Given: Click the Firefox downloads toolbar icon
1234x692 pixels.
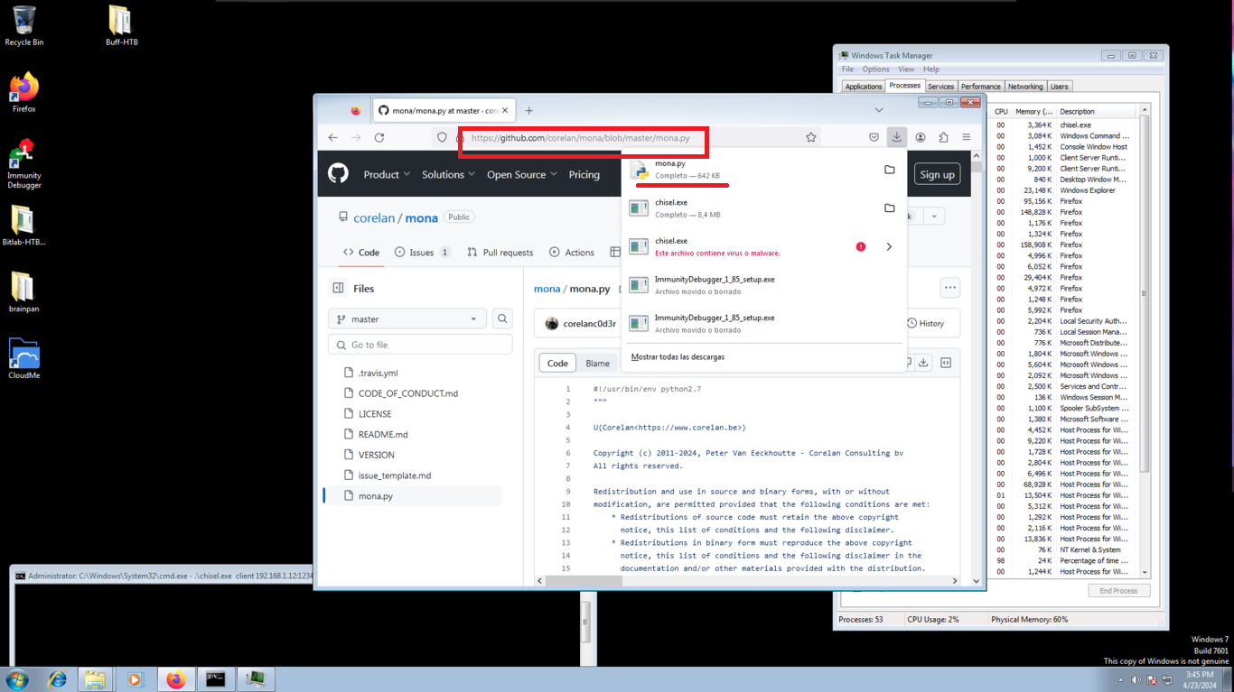Looking at the screenshot, I should [896, 137].
